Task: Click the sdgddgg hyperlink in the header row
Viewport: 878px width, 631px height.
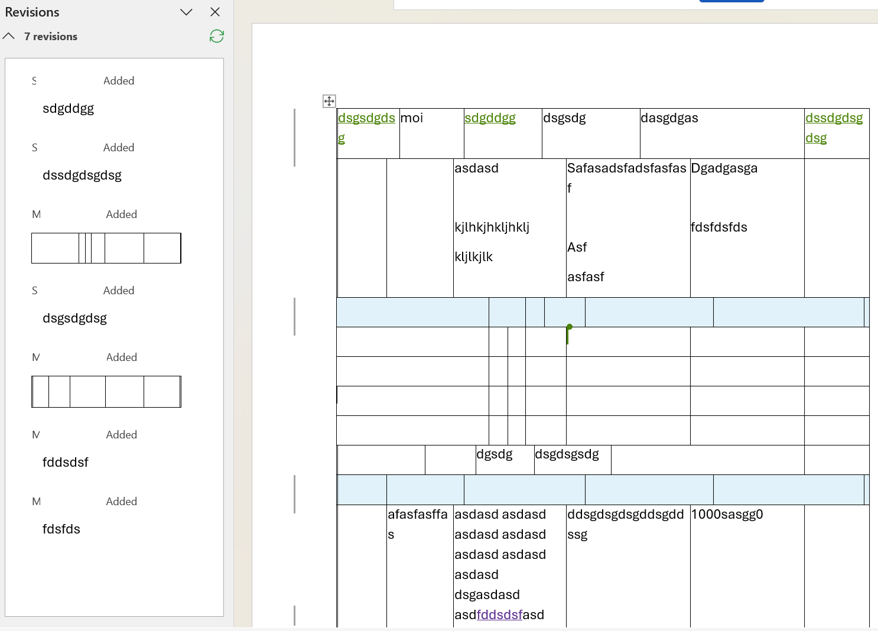Action: (x=490, y=118)
